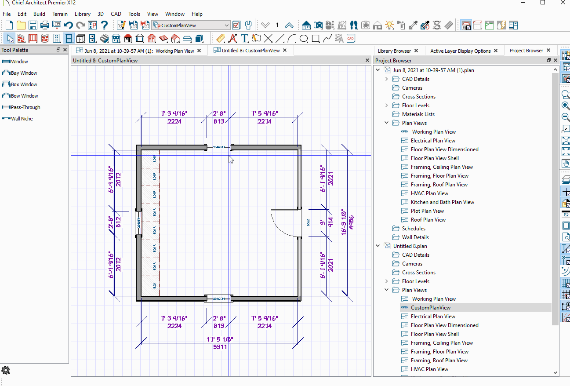Print the current plan
The image size is (570, 386).
[x=44, y=25]
